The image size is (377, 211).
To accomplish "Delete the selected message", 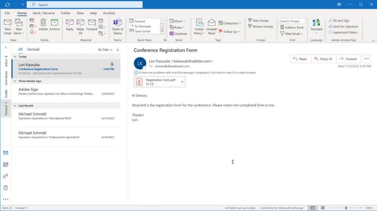I will [x=43, y=25].
